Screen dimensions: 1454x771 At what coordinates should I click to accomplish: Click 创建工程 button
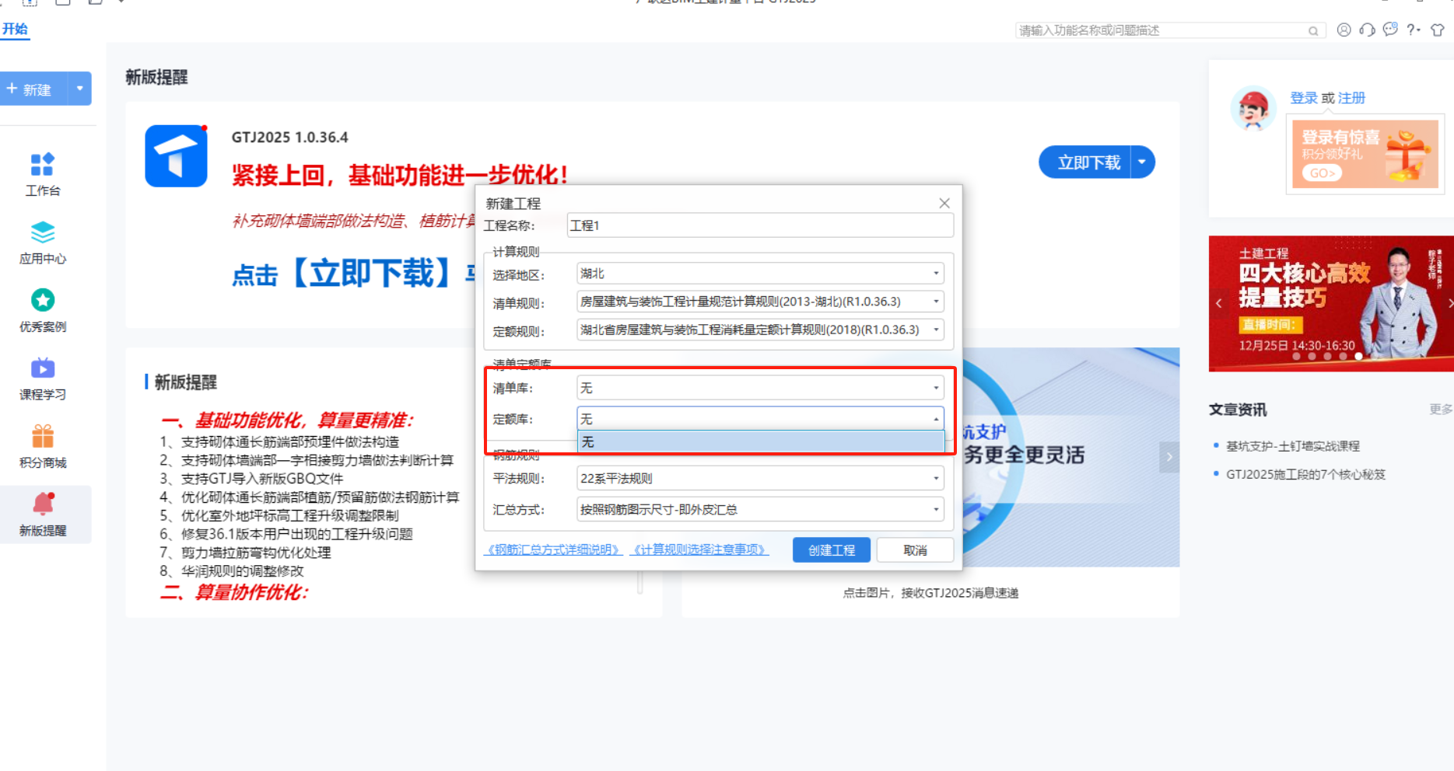pyautogui.click(x=832, y=550)
